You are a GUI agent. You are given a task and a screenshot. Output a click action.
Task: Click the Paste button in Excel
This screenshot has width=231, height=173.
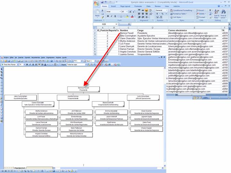(x=97, y=14)
